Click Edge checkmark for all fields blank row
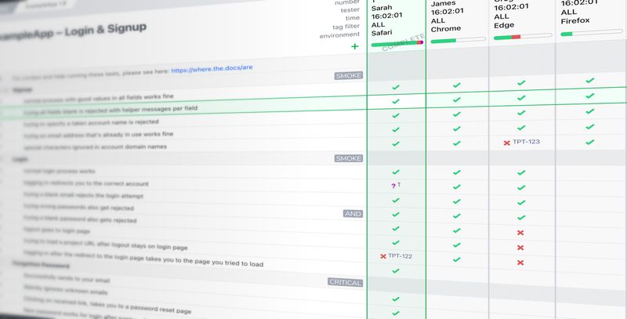The height and width of the screenshot is (319, 627). pos(521,97)
